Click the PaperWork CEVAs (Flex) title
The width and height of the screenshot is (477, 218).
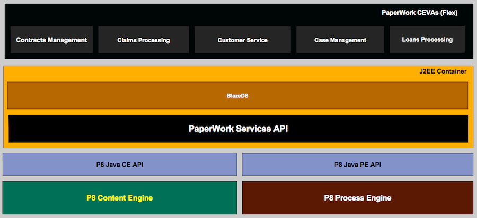point(420,13)
